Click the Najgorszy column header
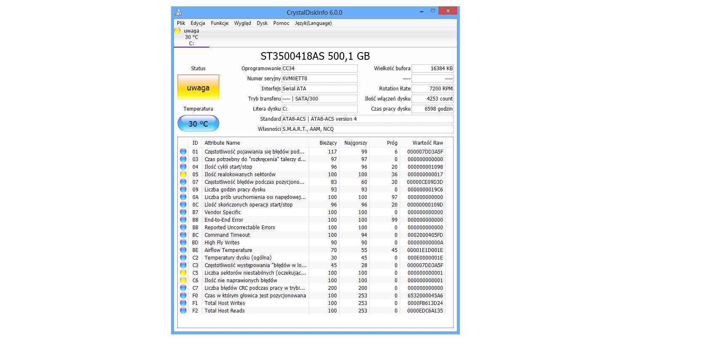This screenshot has height=355, width=705. click(355, 143)
